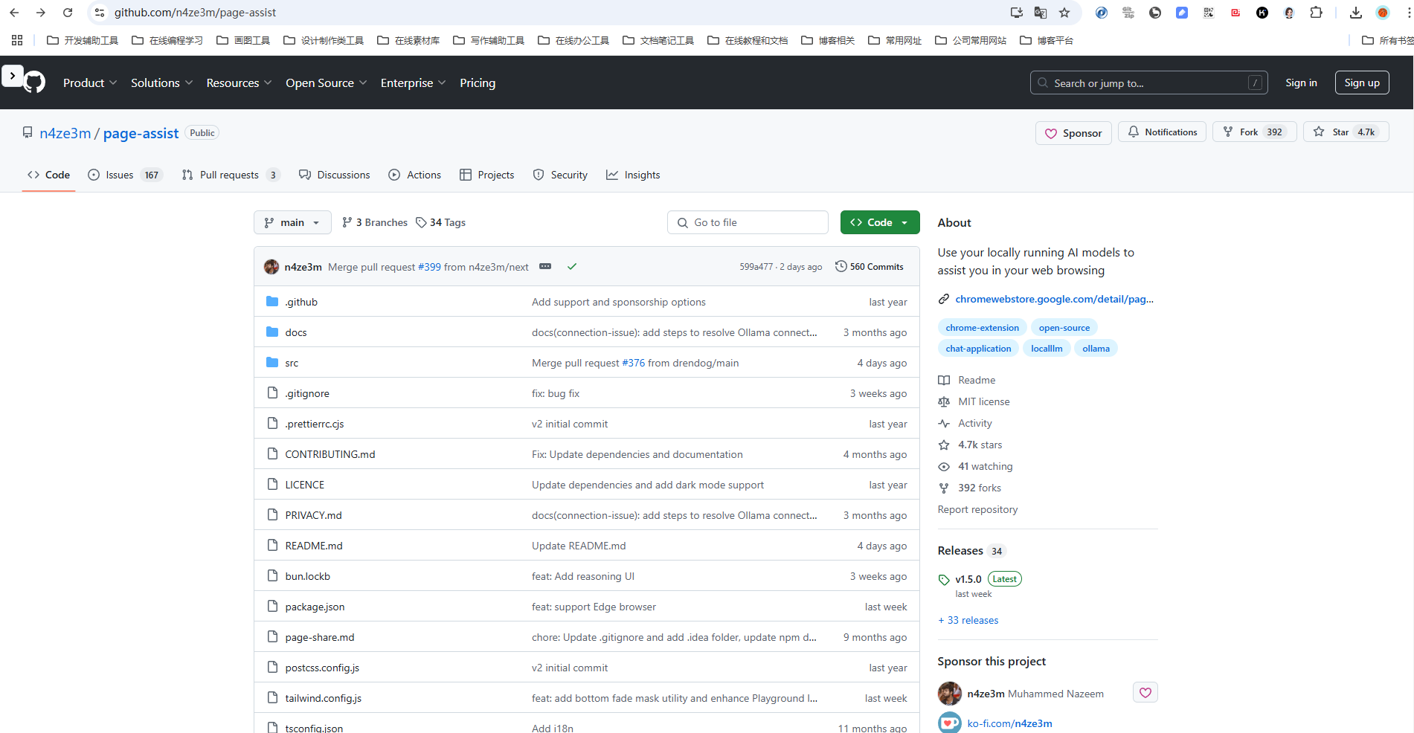This screenshot has height=733, width=1414.
Task: Open the Discussions tab
Action: pyautogui.click(x=335, y=175)
